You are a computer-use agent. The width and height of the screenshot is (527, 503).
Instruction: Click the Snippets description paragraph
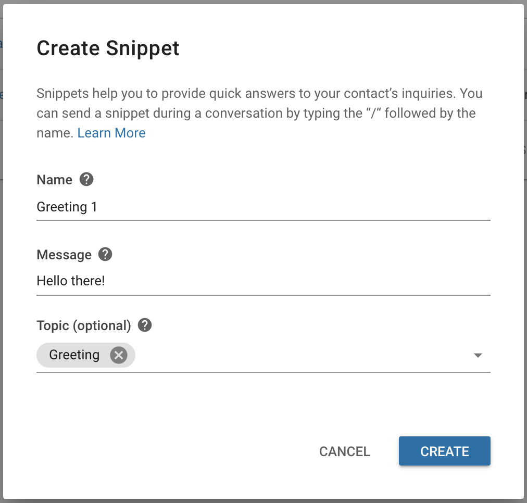(259, 113)
